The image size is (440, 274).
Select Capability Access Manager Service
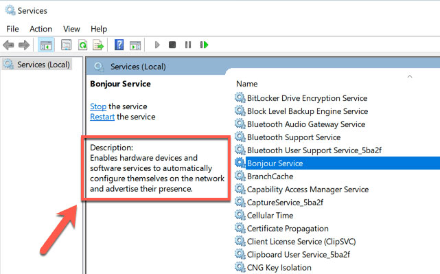[x=308, y=190]
